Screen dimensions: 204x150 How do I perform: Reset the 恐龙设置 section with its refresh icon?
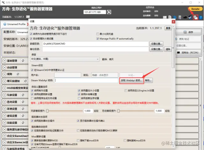pos(23,102)
